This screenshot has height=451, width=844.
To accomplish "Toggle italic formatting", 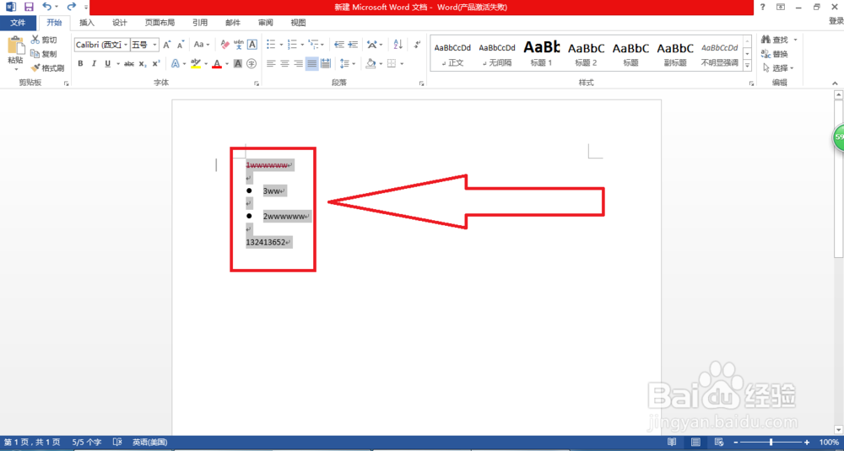I will (94, 63).
